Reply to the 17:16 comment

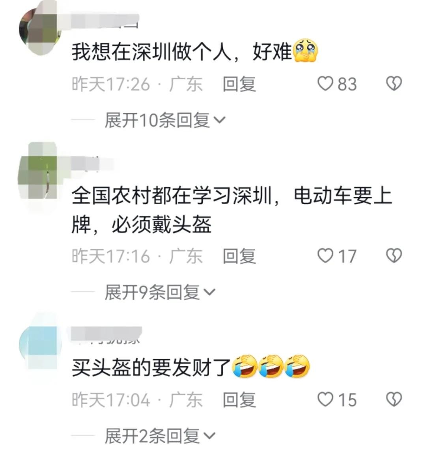pos(239,256)
